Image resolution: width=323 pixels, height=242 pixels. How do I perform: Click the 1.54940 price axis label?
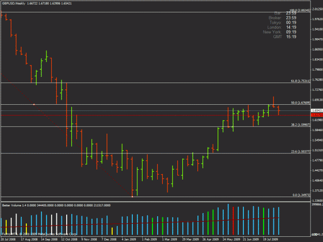(317, 140)
